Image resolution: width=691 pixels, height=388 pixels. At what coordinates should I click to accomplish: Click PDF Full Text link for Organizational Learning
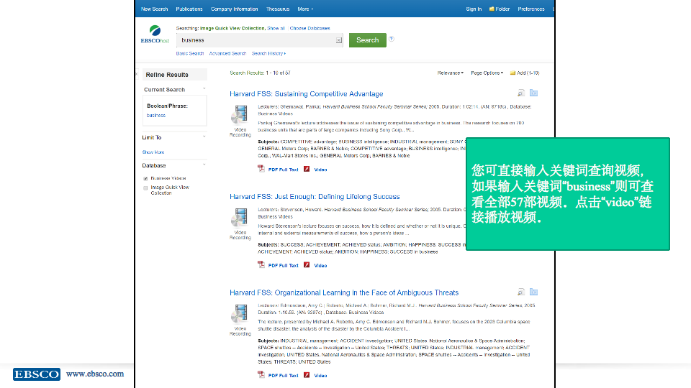(x=283, y=376)
